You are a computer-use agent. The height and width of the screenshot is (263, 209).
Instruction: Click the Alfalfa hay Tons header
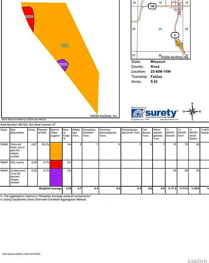click(x=76, y=133)
